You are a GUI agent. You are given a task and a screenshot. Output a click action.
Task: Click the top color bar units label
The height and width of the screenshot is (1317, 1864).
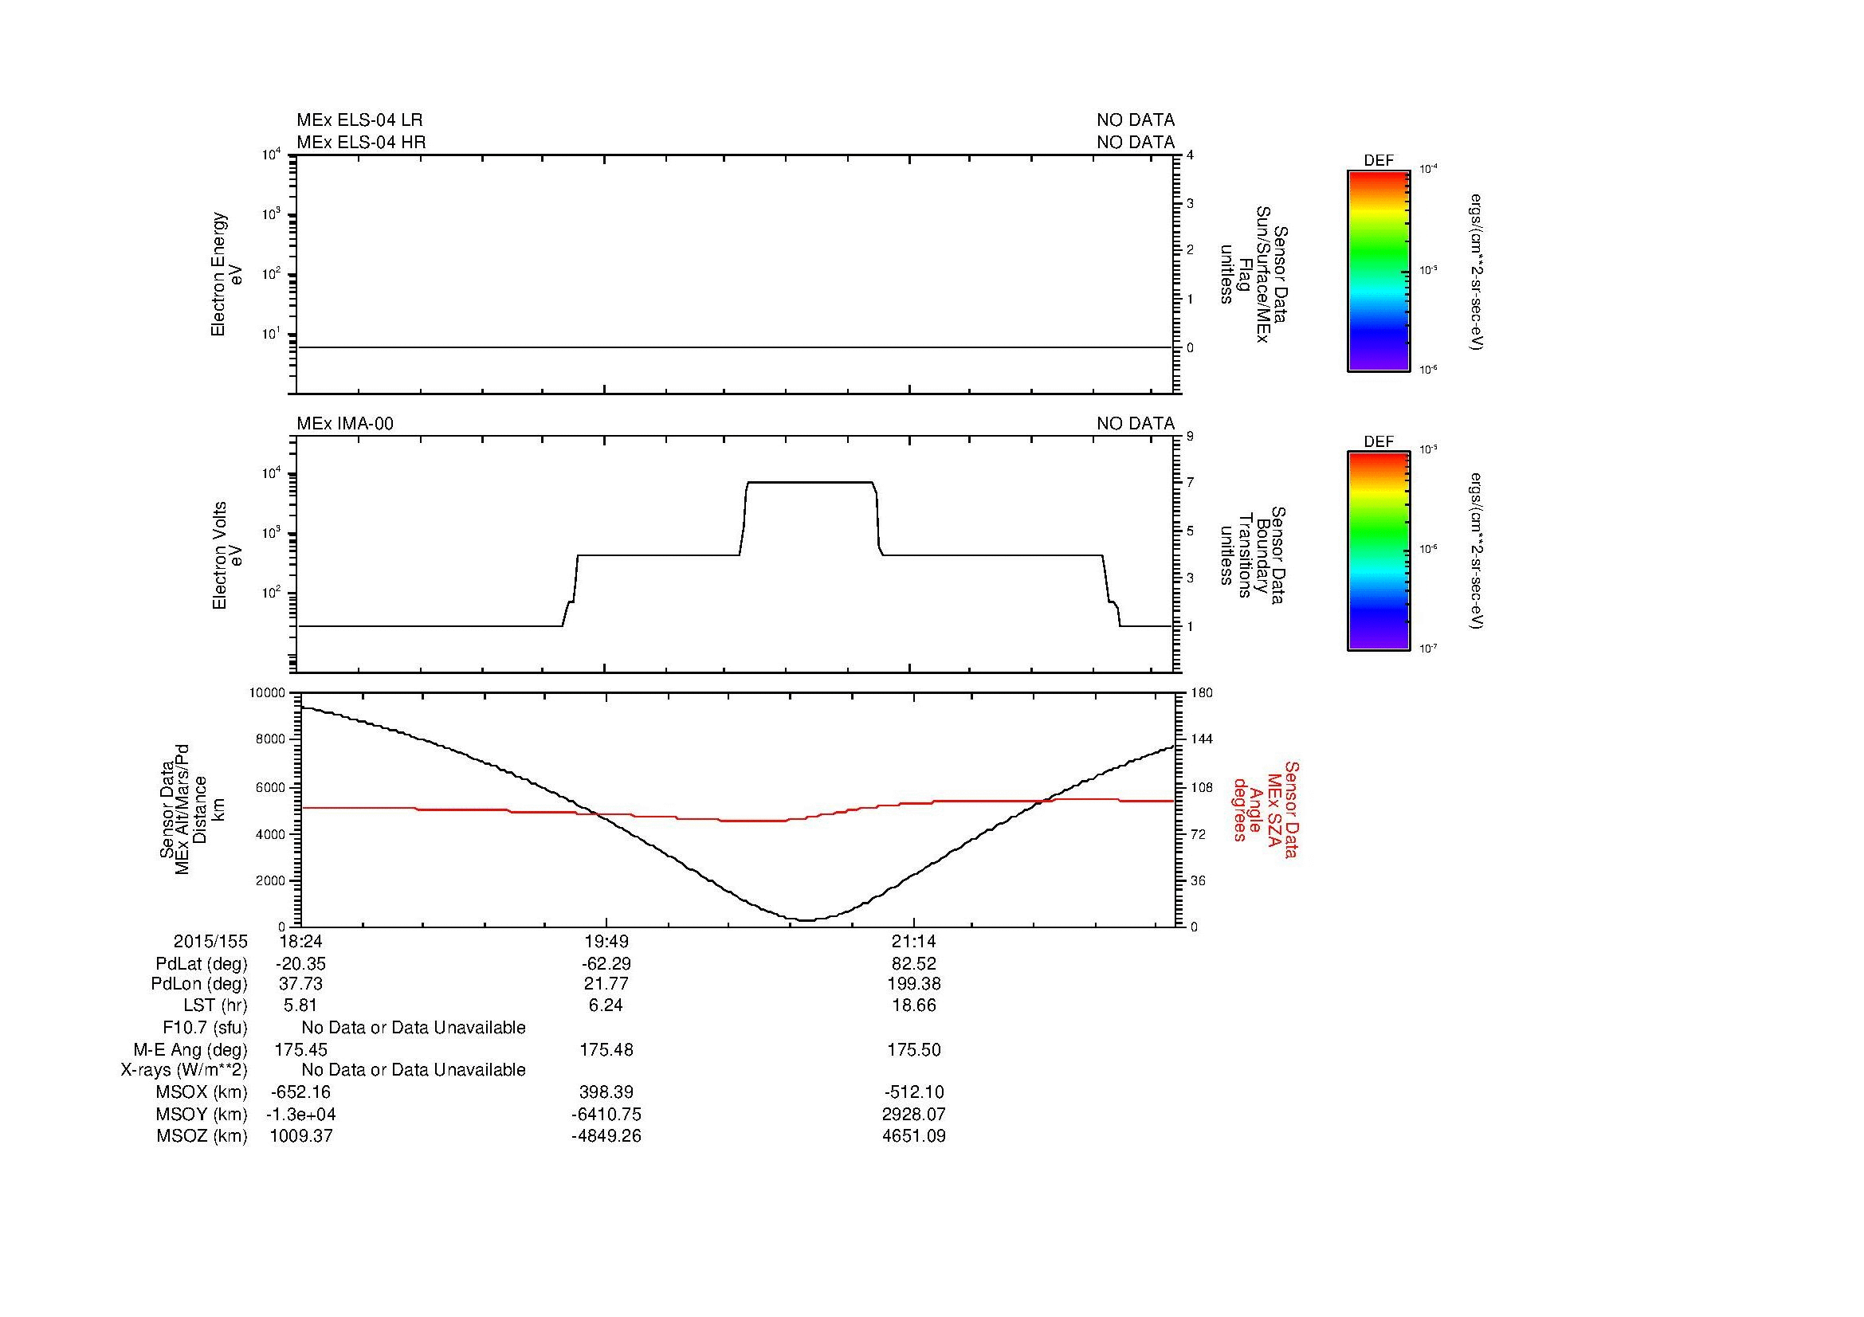pos(1477,271)
